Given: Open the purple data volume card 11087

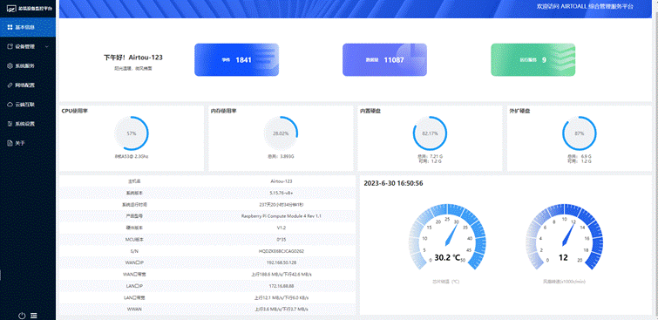Looking at the screenshot, I should pyautogui.click(x=384, y=60).
